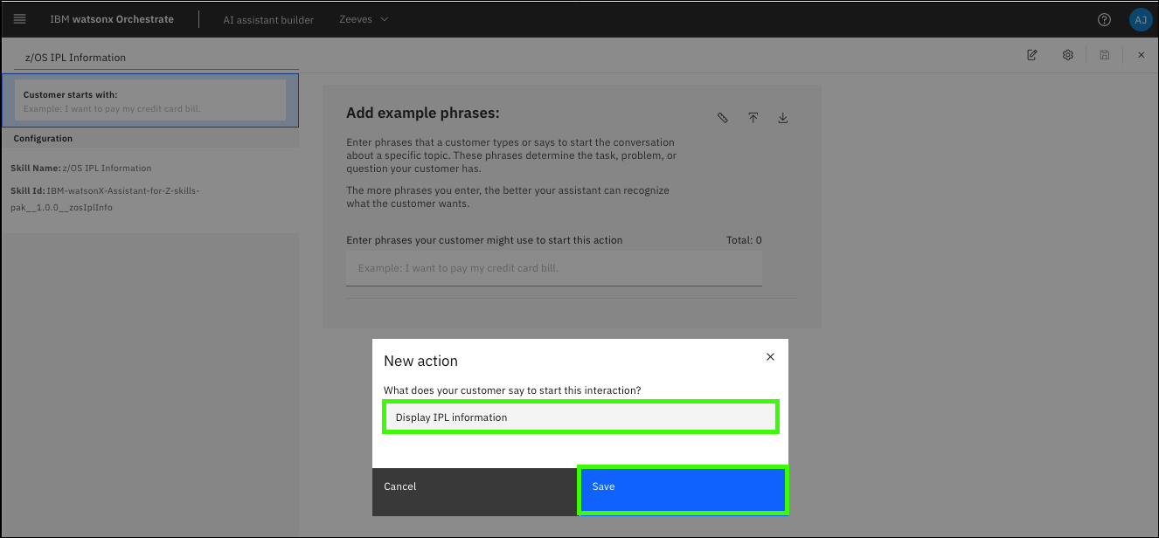The image size is (1159, 538).
Task: Click the edit pencil icon in action toolbar
Action: click(1032, 55)
